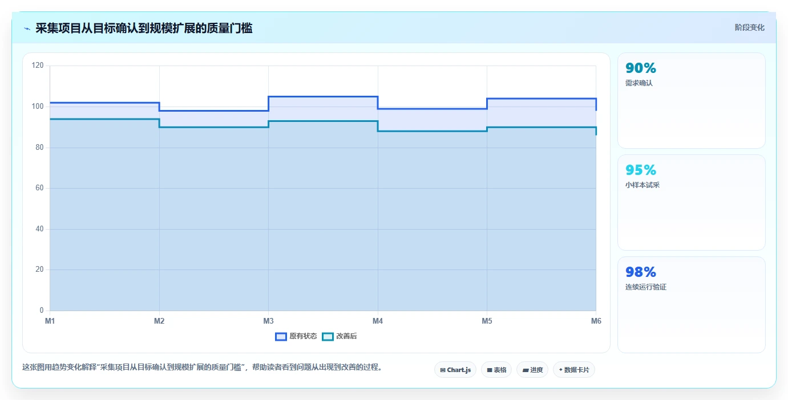Click the chart title 采集项目从目标确认到规模扩展的质量门槛
788x400 pixels.
(144, 28)
